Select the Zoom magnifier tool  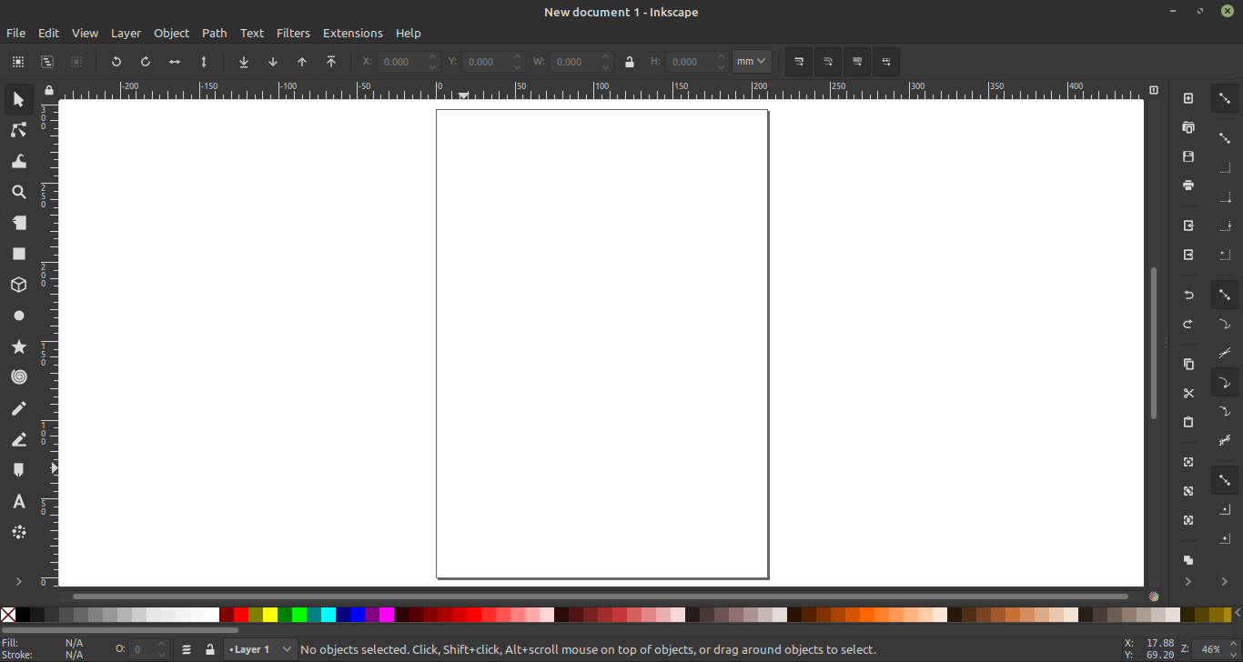click(x=18, y=193)
